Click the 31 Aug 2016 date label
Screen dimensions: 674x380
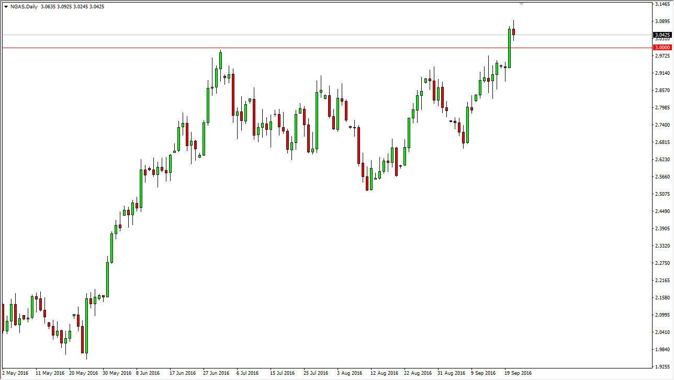452,373
